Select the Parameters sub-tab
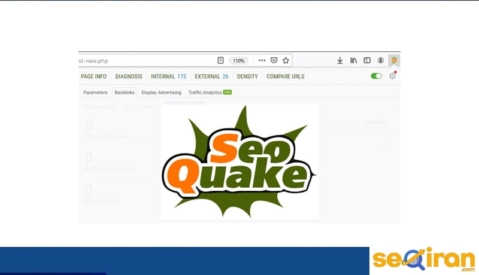This screenshot has height=275, width=479. tap(95, 93)
